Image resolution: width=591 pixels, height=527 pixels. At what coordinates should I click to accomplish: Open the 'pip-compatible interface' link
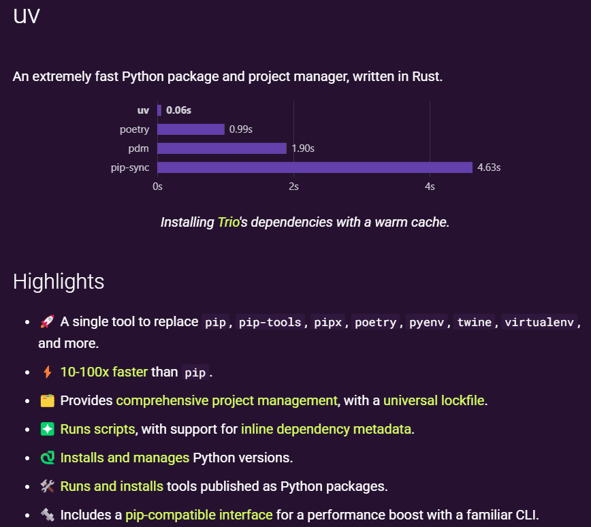(199, 515)
